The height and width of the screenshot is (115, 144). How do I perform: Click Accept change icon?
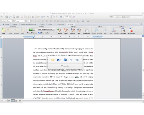click(59, 30)
